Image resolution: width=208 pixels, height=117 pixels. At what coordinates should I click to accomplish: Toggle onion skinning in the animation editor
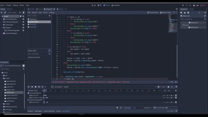click(x=168, y=87)
